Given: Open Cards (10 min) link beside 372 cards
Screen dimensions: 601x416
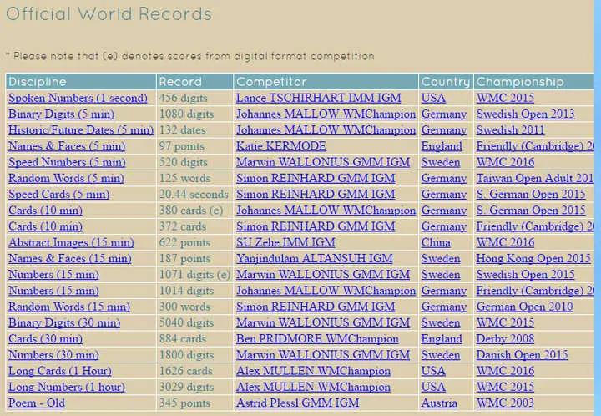Looking at the screenshot, I should [45, 227].
